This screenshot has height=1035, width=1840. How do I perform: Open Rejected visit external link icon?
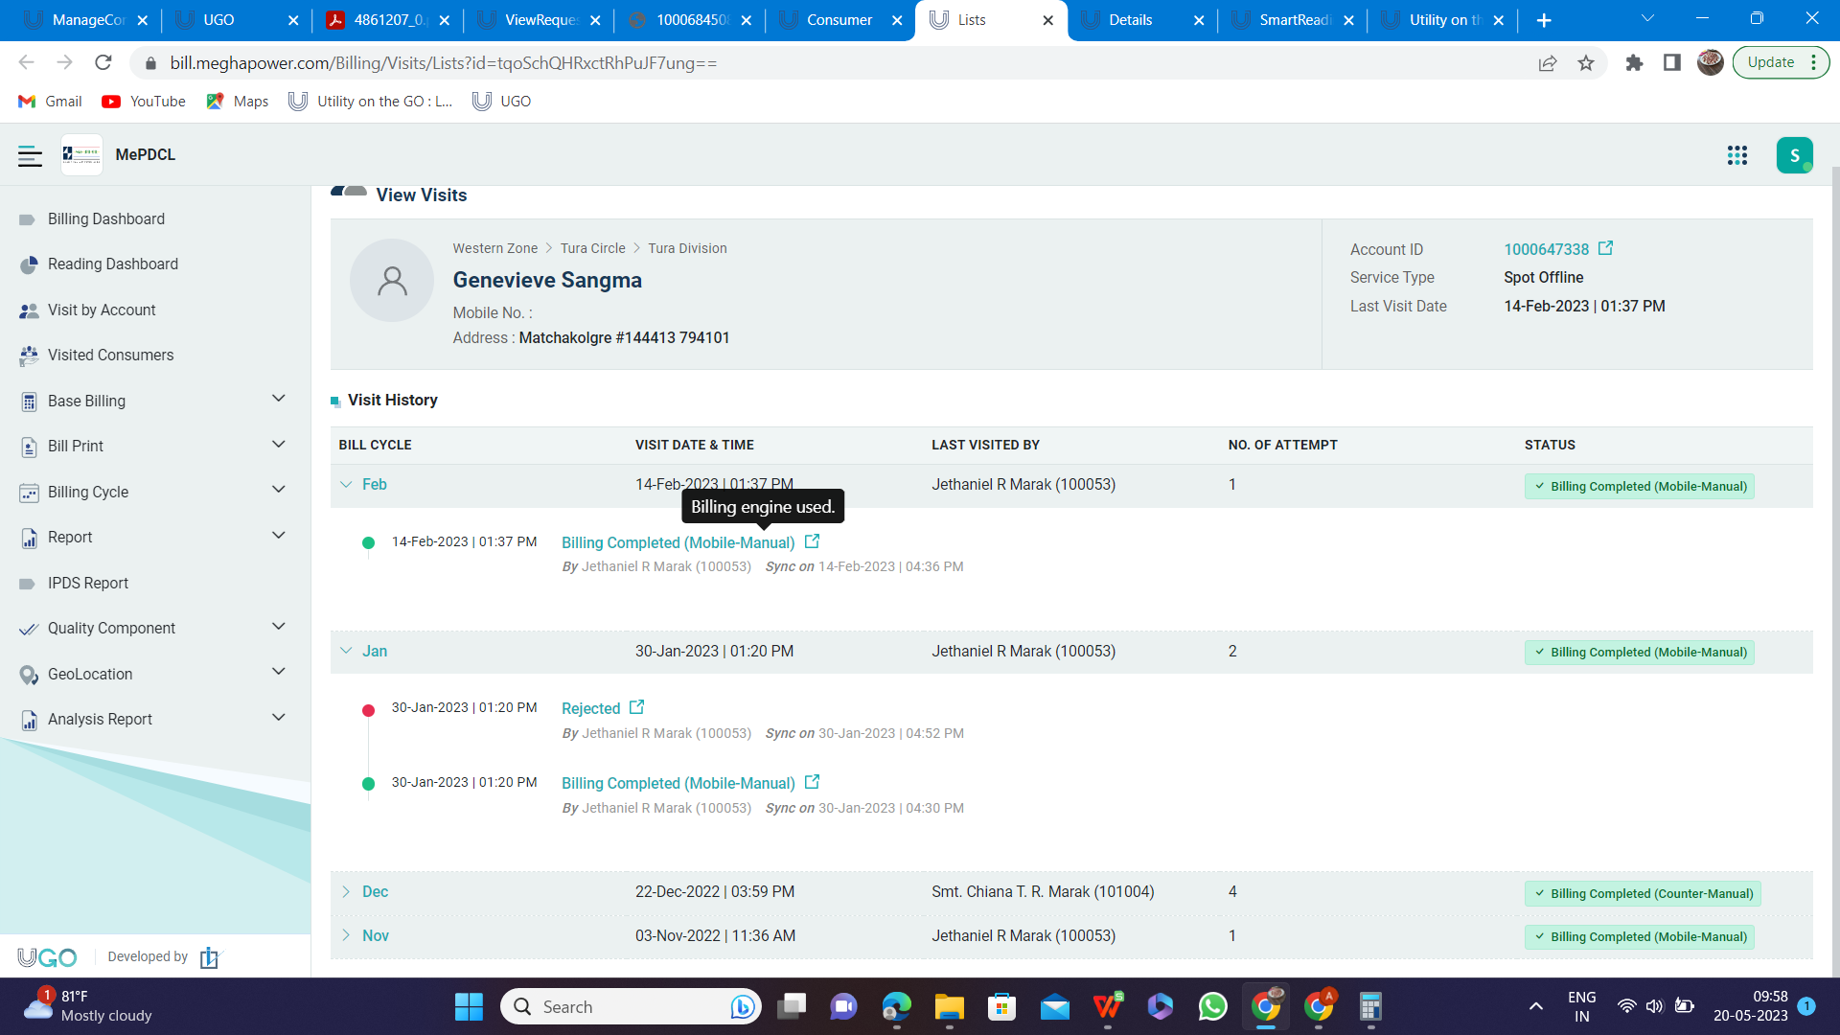pyautogui.click(x=637, y=707)
